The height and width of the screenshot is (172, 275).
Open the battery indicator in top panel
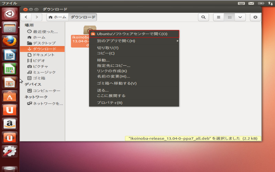pos(261,3)
